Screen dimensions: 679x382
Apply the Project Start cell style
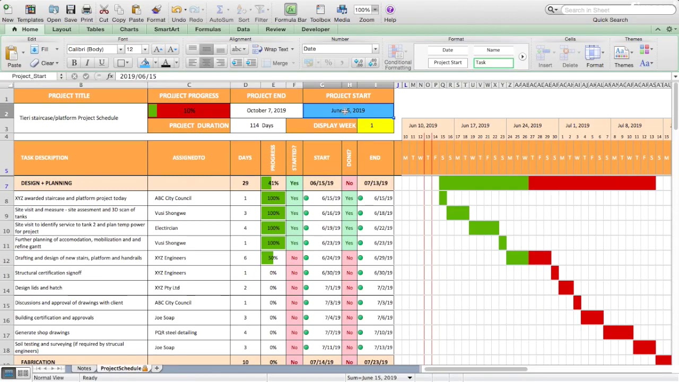click(x=448, y=63)
